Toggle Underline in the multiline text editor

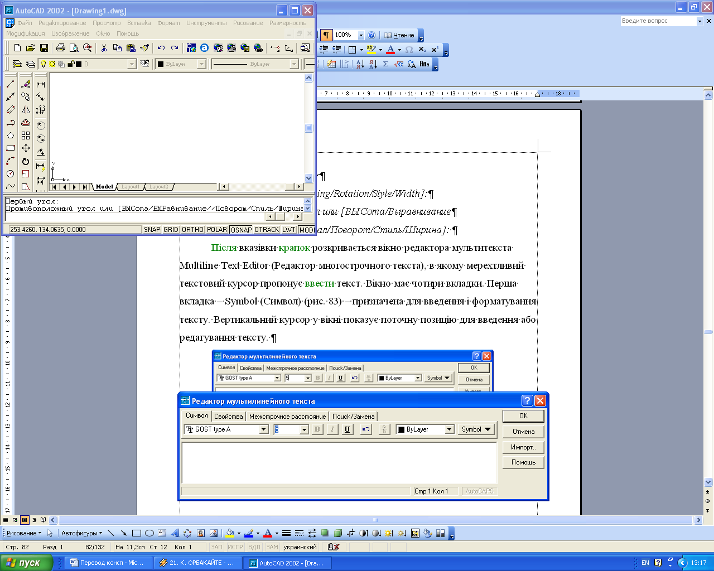[348, 429]
